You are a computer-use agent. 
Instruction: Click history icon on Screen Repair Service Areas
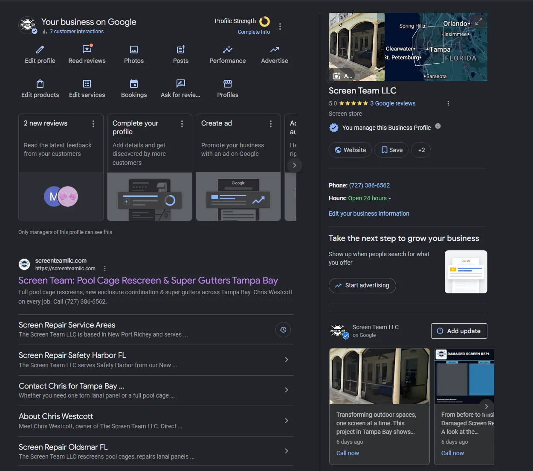283,330
